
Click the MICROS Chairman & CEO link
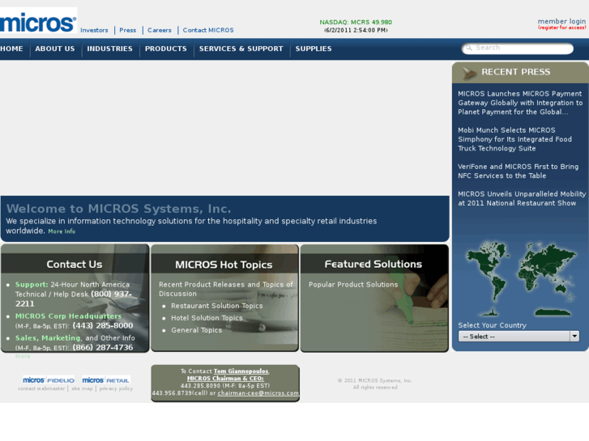[x=225, y=379]
